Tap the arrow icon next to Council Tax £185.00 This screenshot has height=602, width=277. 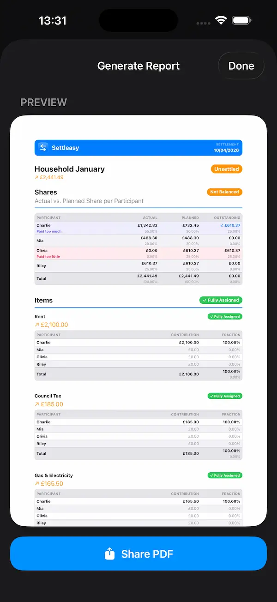pos(37,404)
